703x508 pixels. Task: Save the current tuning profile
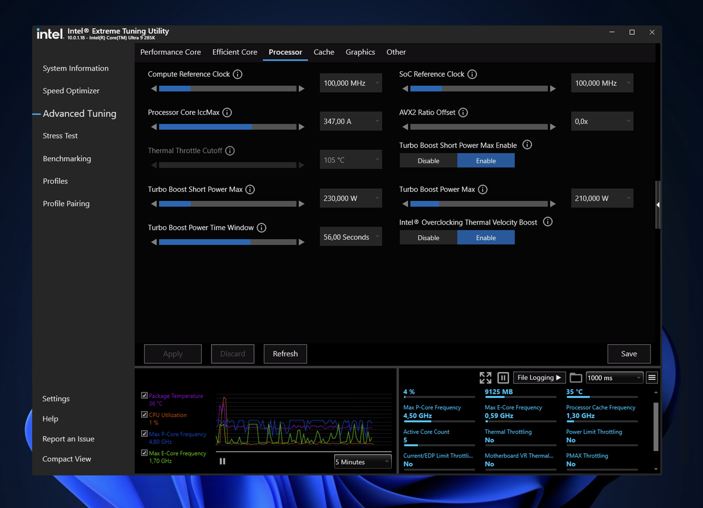[628, 354]
